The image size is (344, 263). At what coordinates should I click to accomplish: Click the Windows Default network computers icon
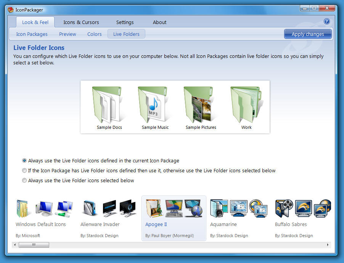click(64, 209)
